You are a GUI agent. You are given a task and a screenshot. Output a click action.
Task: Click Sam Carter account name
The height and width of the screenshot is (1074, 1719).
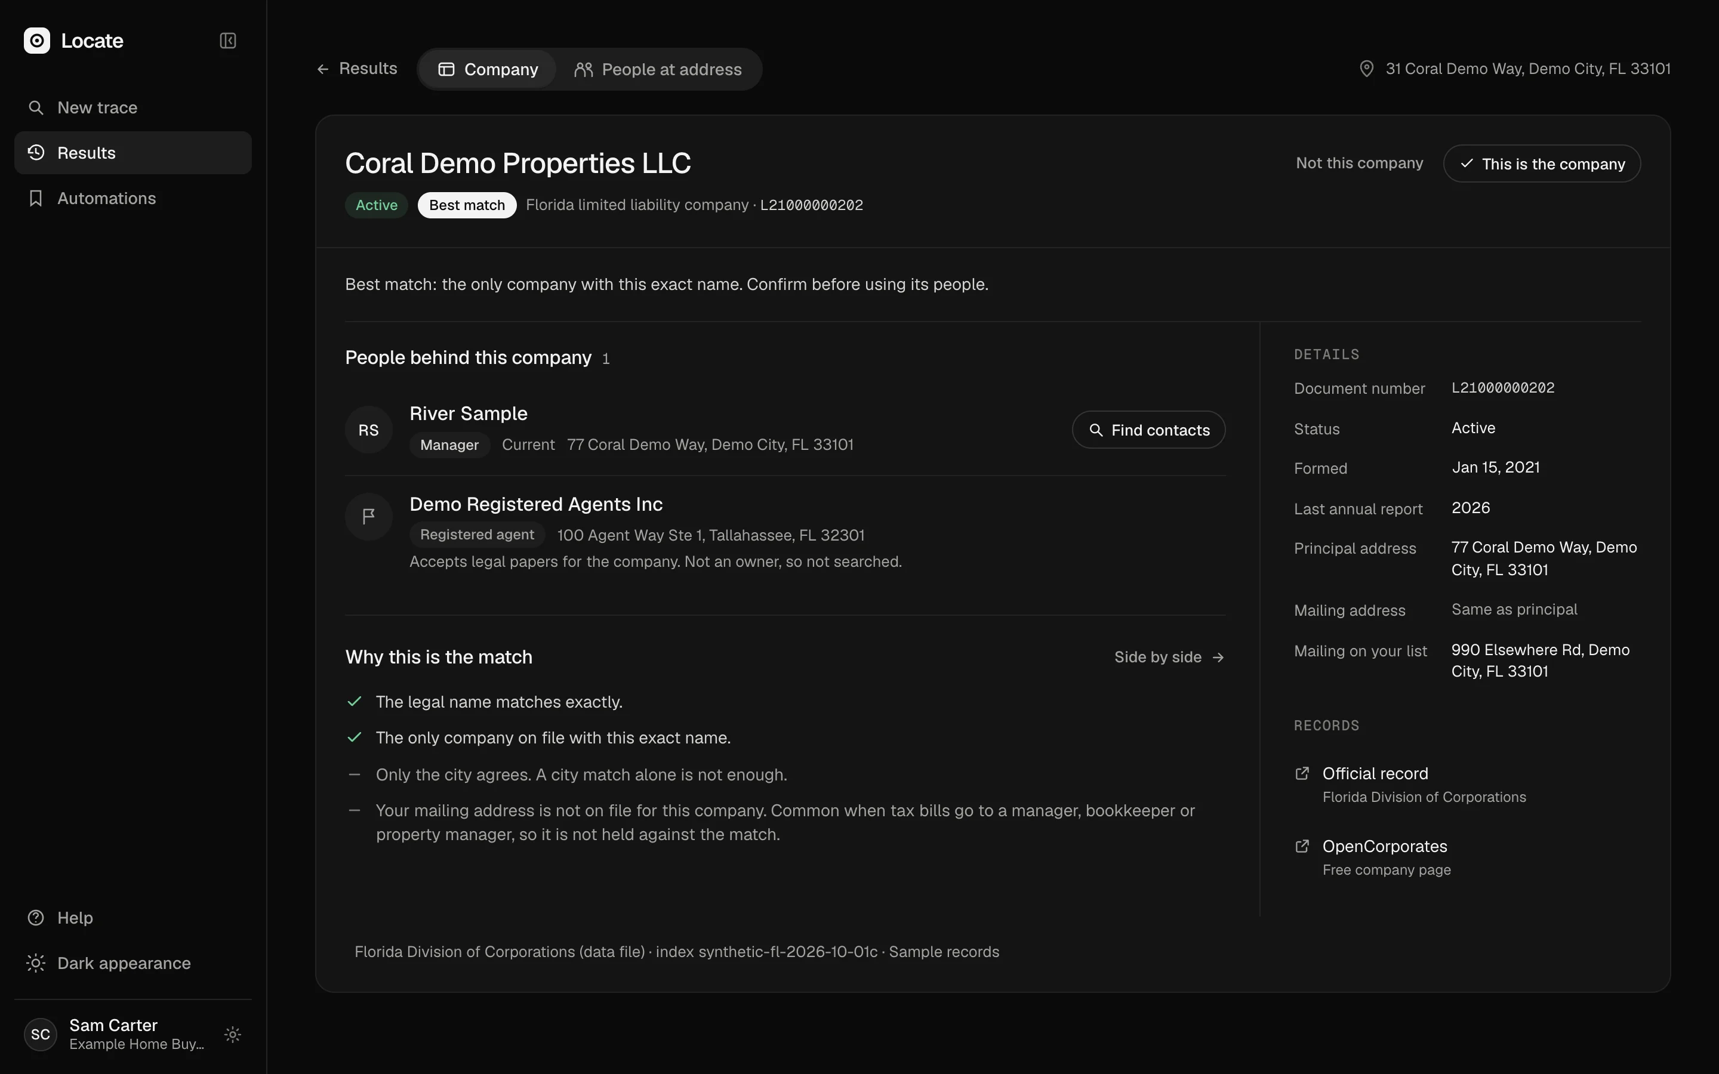coord(113,1025)
